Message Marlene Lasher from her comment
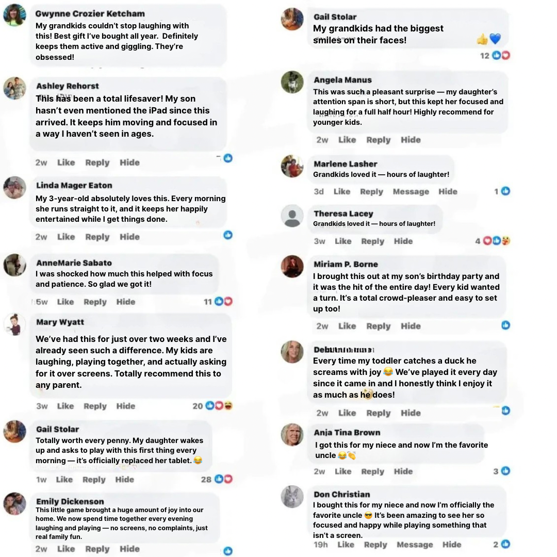Viewport: 557px width, 557px height. (x=411, y=192)
